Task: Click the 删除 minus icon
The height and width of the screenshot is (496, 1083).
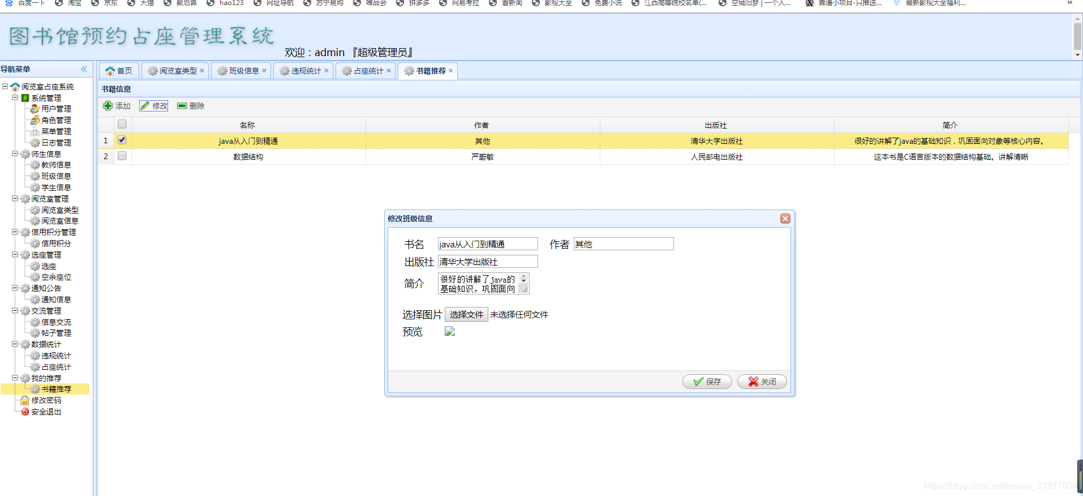Action: [182, 106]
